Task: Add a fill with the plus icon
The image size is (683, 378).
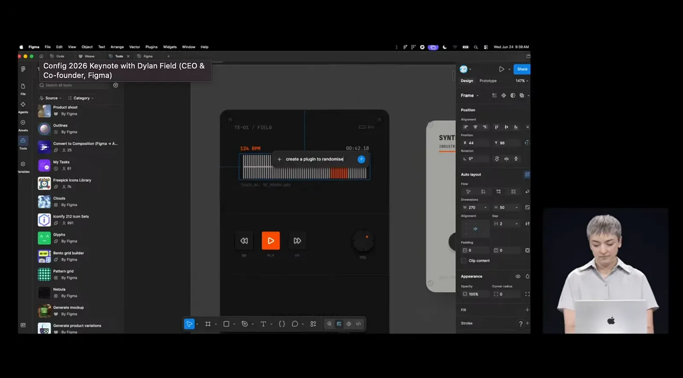Action: coord(527,310)
